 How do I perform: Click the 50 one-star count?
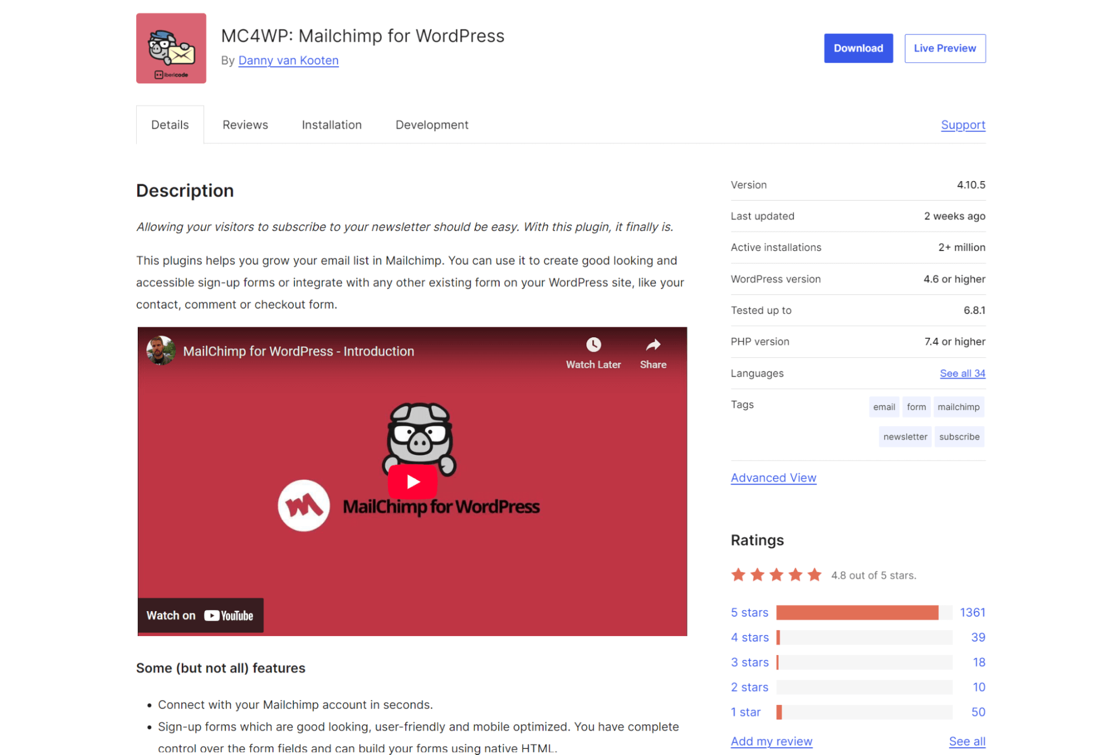coord(978,712)
